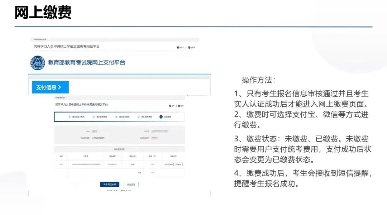This screenshot has height=215, width=387.
Task: Open the 支付信息 blue tab
Action: [51, 87]
